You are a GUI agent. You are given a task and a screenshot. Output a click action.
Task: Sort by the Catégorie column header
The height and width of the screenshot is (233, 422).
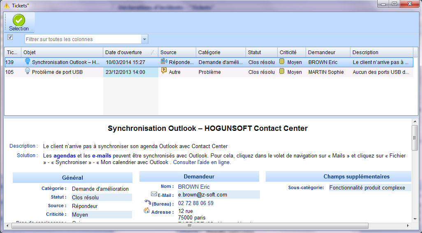(221, 53)
